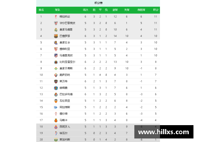
Task: Click the Getafe blue logo in row 12
Action: (x=56, y=88)
